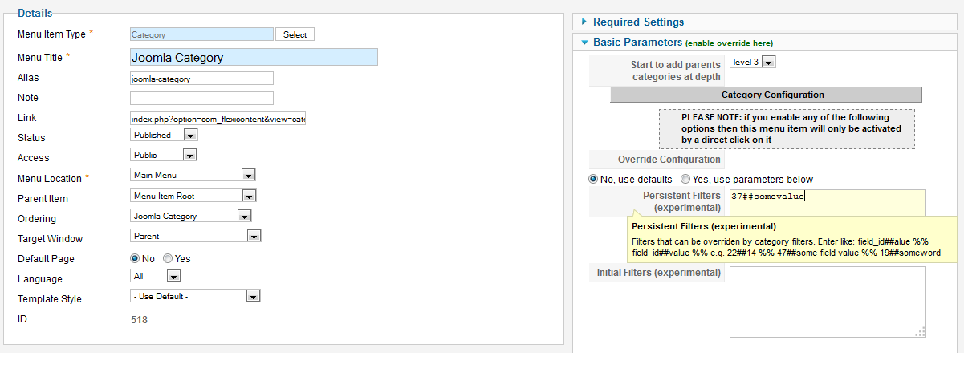
Task: Open the Template Style dropdown
Action: pos(195,296)
